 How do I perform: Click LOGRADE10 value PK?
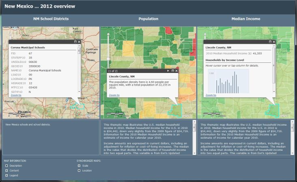(30, 79)
